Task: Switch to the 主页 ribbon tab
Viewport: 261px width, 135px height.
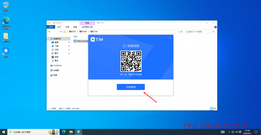Action: (x=59, y=27)
